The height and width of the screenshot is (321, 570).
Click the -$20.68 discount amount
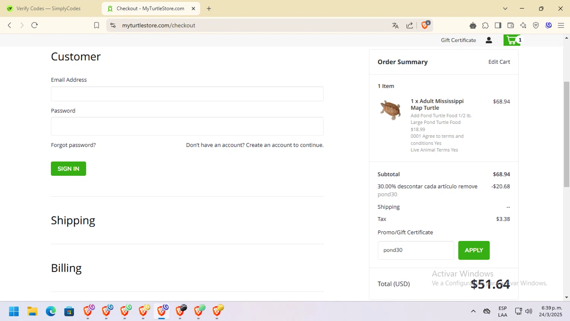[x=500, y=186]
